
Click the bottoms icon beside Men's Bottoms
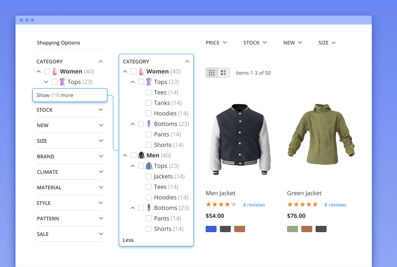tap(150, 207)
